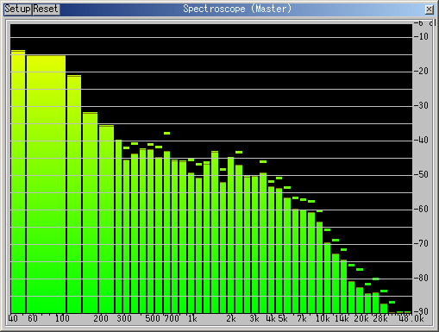The width and height of the screenshot is (439, 332).
Task: Click the highest peak marker near 700 Hz
Action: [x=166, y=133]
